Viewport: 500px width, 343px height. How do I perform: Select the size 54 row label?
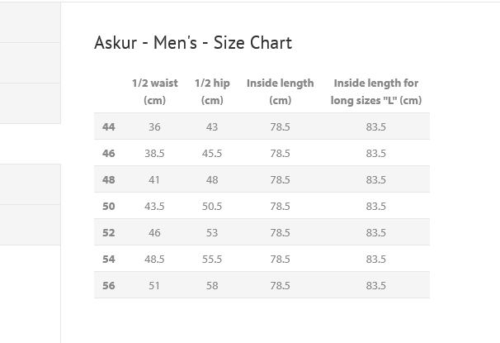pyautogui.click(x=109, y=259)
